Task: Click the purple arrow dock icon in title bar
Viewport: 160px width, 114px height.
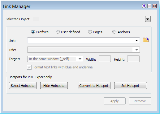Action: pyautogui.click(x=144, y=6)
